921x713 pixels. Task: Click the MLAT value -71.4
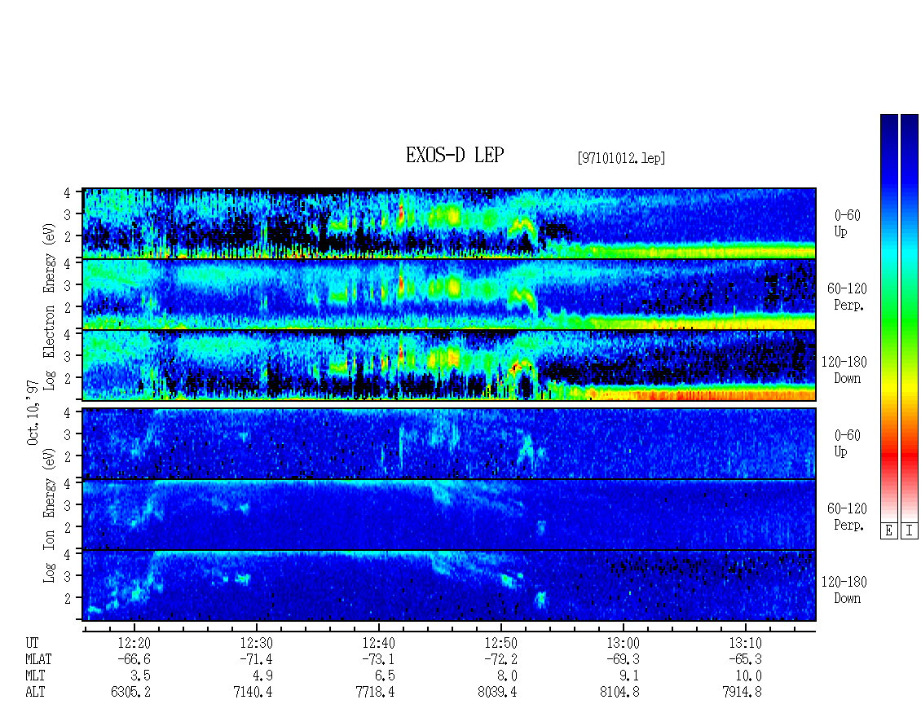coord(256,659)
